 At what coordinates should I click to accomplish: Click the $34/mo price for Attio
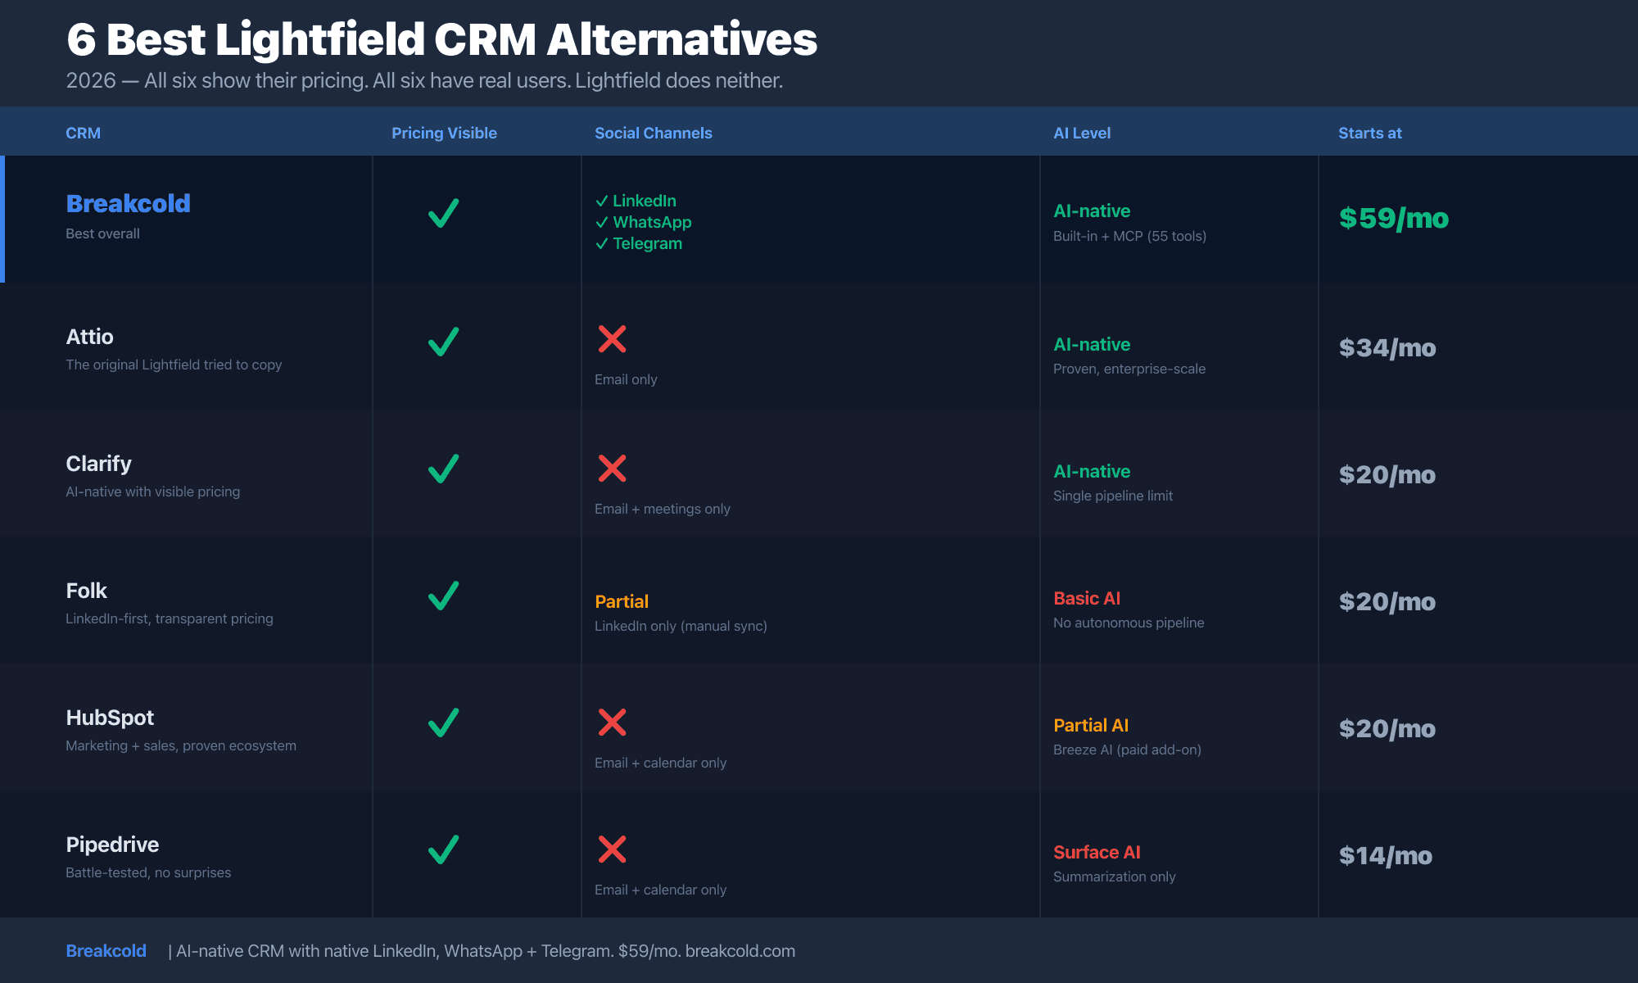point(1387,347)
